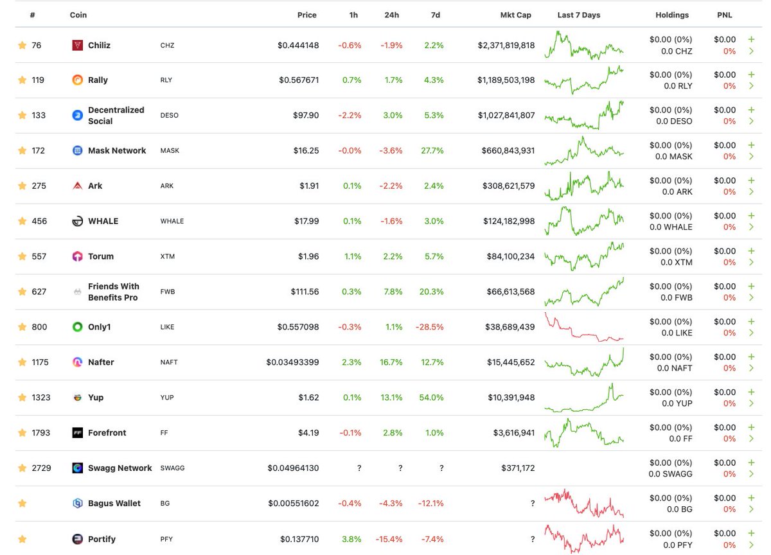
Task: Open the Chiliz coin page link
Action: coord(100,45)
